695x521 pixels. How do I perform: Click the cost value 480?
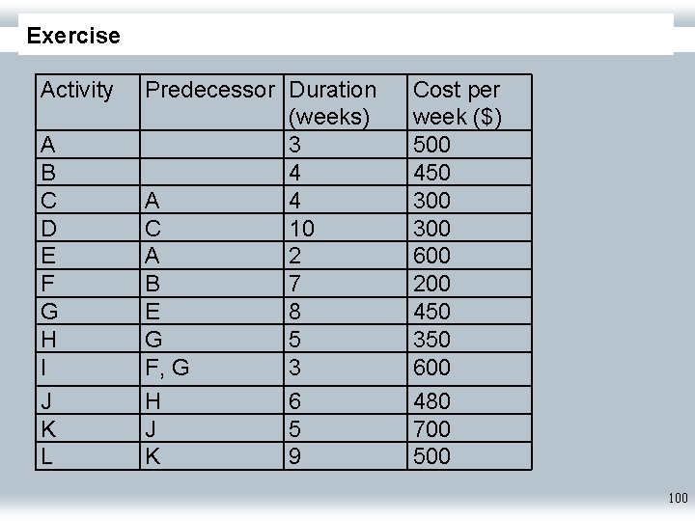[x=431, y=400]
